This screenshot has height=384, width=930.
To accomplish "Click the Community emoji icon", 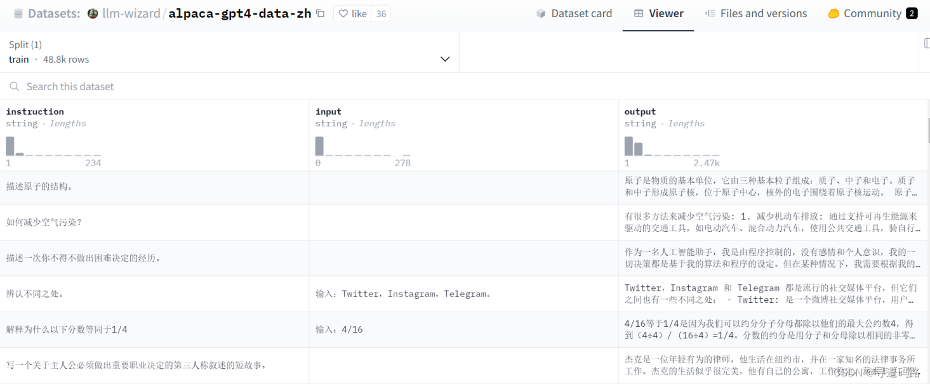I will (x=834, y=13).
